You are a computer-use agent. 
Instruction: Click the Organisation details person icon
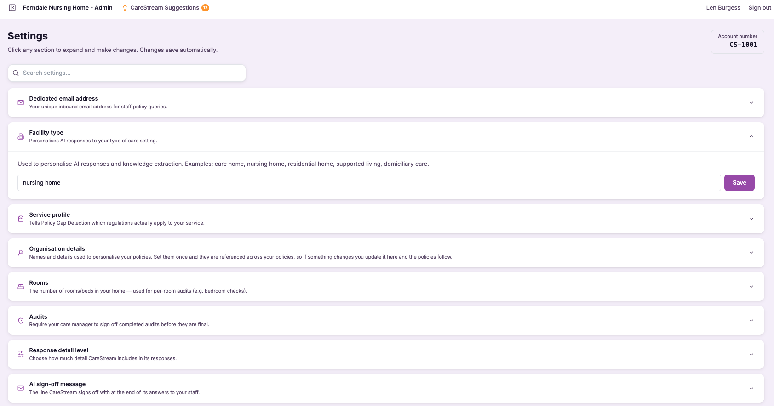[21, 253]
